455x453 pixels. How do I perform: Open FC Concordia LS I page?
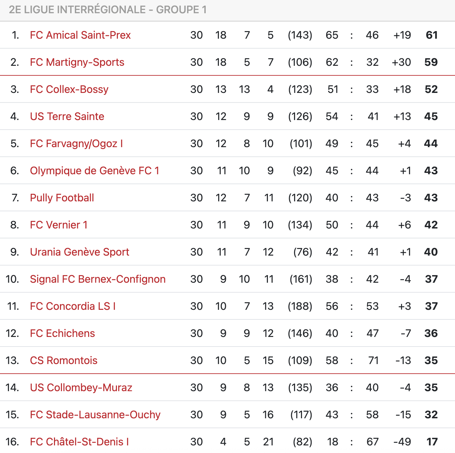(73, 306)
